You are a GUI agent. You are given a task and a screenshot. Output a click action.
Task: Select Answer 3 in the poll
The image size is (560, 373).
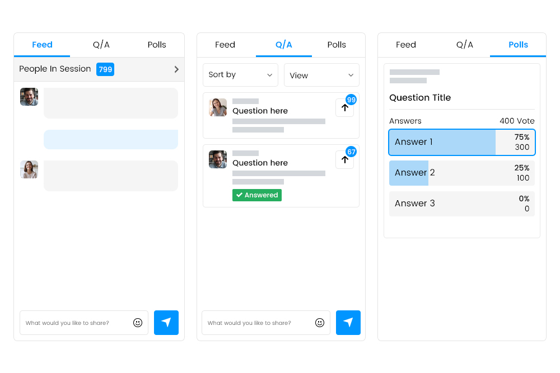tap(461, 204)
